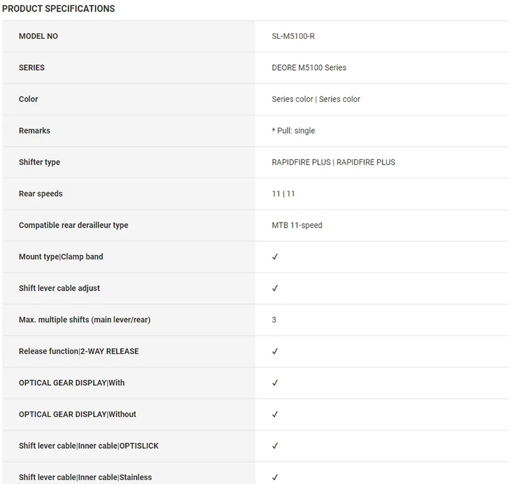Image resolution: width=510 pixels, height=484 pixels.
Task: Click checkmark beside OPTICAL GEAR DISPLAY Without
Action: [275, 414]
